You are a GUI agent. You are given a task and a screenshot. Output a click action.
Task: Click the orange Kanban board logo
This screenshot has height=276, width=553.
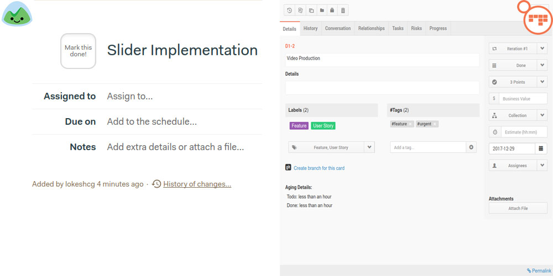click(x=537, y=18)
